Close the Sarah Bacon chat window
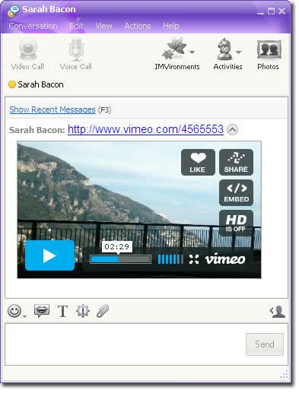The image size is (299, 393). [282, 11]
